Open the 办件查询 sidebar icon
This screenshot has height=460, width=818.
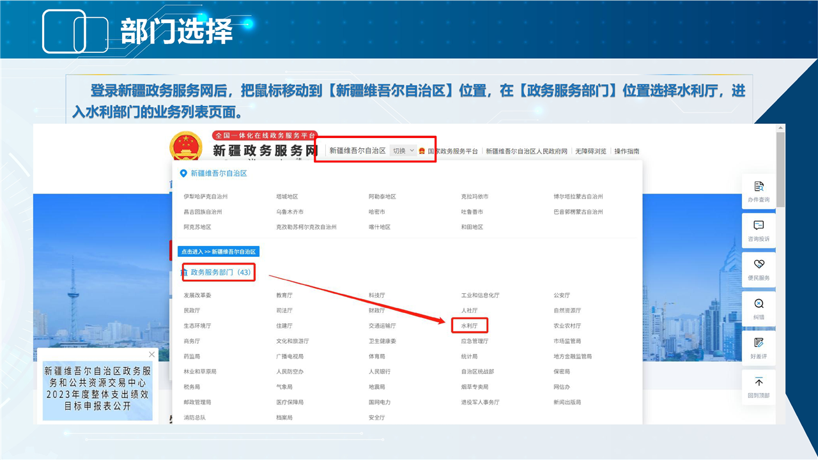click(x=759, y=187)
